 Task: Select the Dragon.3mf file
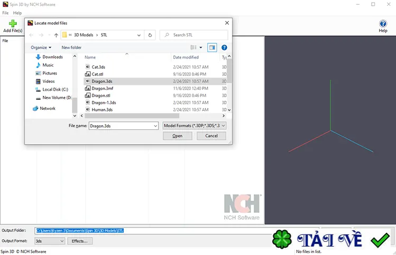pos(102,88)
